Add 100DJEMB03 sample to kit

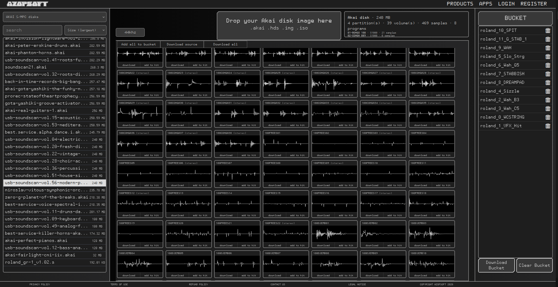(443, 245)
